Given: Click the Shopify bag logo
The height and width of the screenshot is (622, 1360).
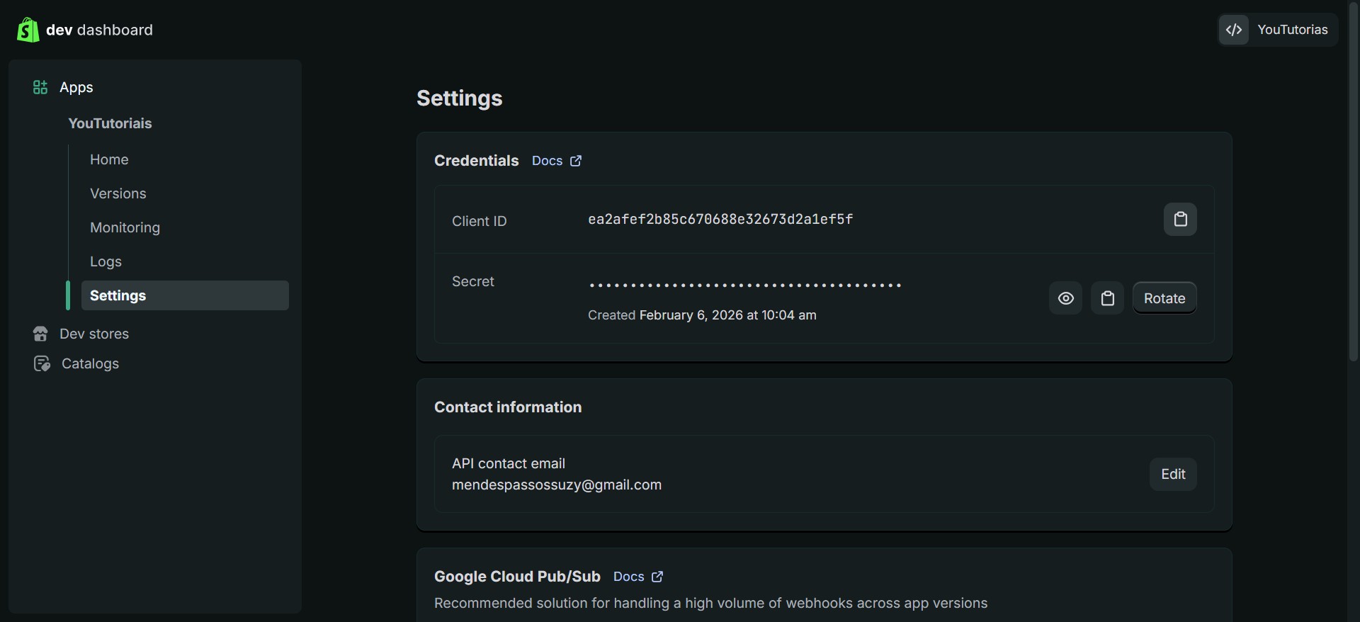Looking at the screenshot, I should (28, 30).
